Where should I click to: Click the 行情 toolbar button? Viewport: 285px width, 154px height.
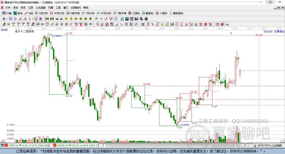(7, 13)
